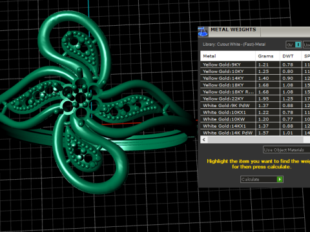310x232 pixels.
Task: Click the 1.95 grams value for 22KY
Action: click(263, 99)
